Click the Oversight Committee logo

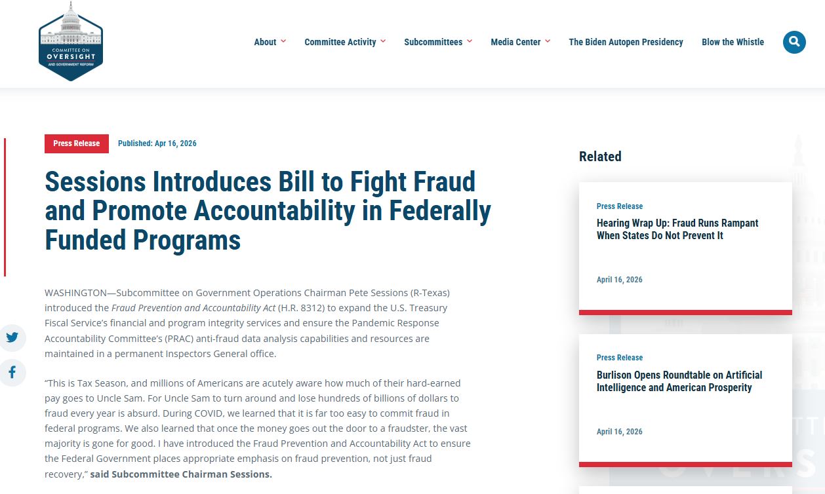click(x=71, y=41)
